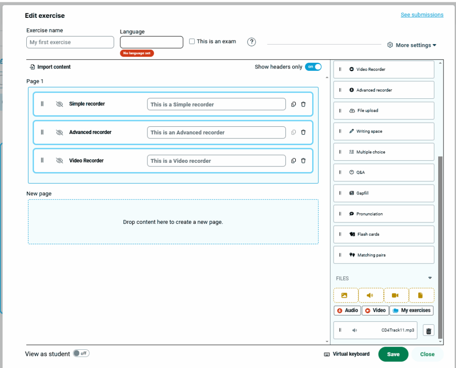Image resolution: width=456 pixels, height=368 pixels.
Task: Expand the More settings dropdown
Action: coord(411,45)
